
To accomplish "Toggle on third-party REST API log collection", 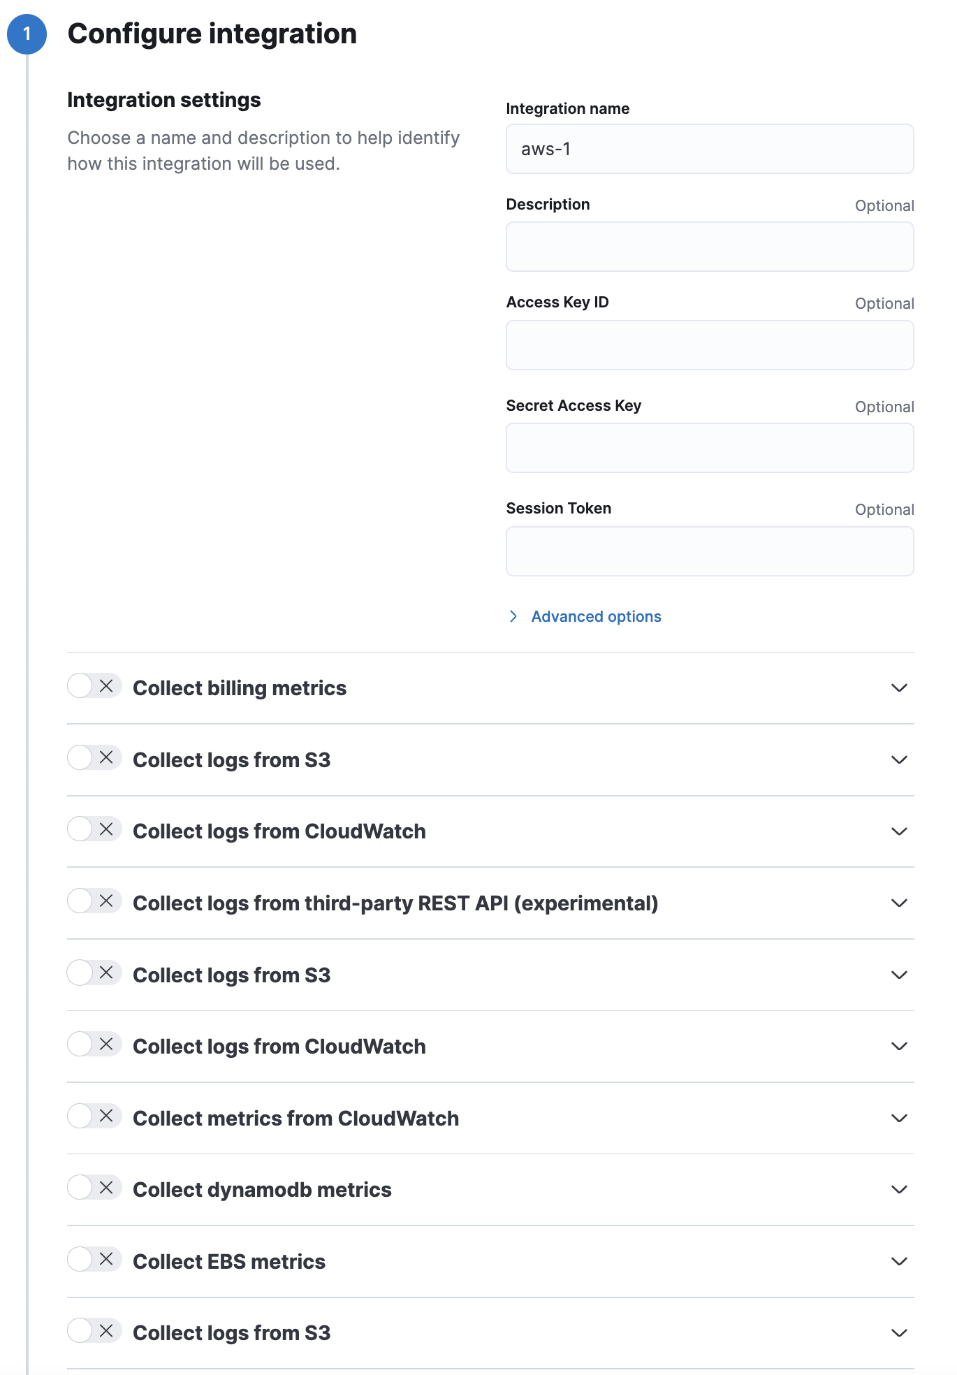I will (x=94, y=901).
